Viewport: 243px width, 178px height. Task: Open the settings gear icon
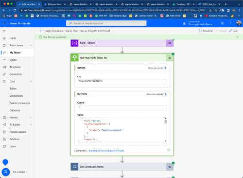point(223,23)
